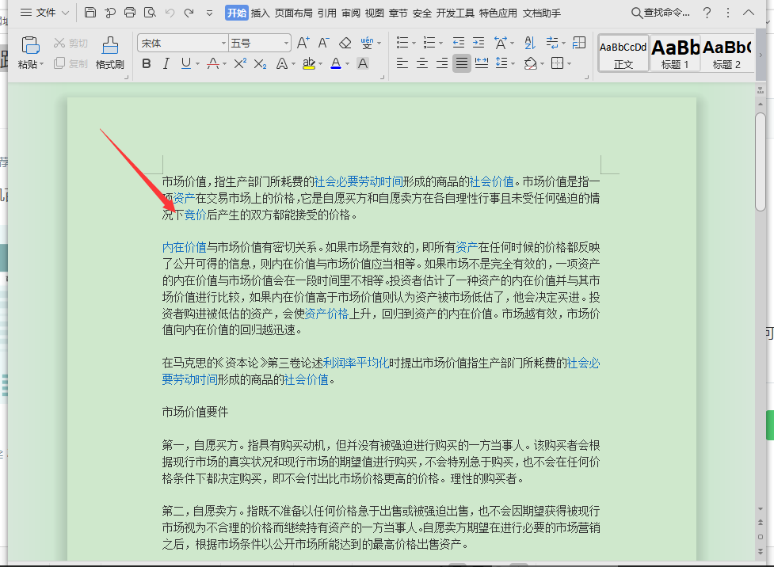774x567 pixels.
Task: Increase paragraph indent
Action: point(479,43)
